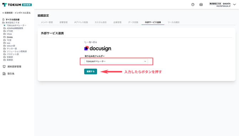Click folder icon beside ADMIN@ entry
Viewport: 239px width, 136px height.
click(4, 28)
